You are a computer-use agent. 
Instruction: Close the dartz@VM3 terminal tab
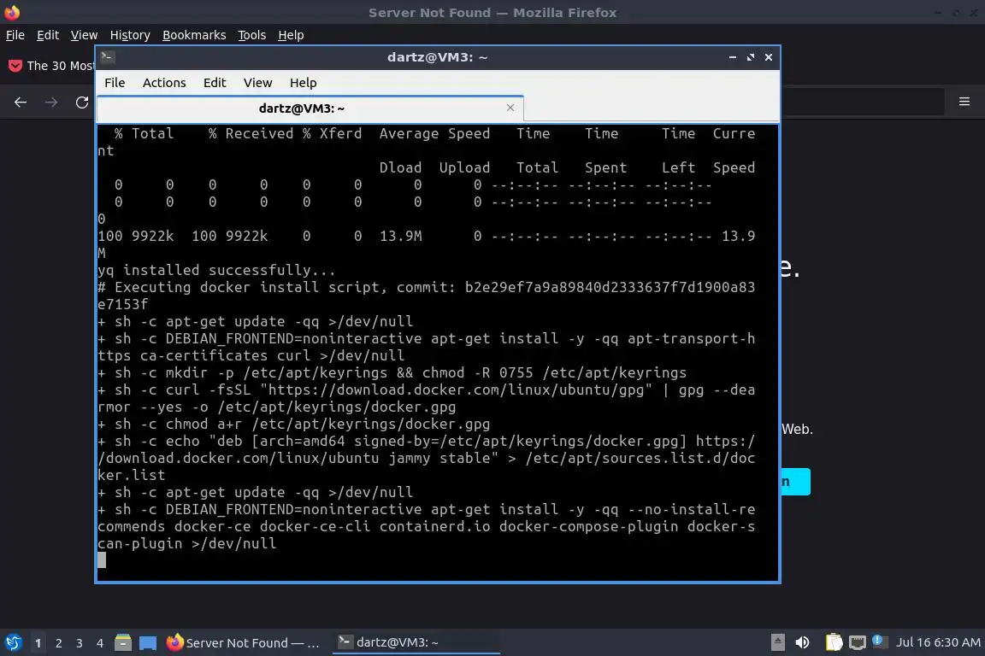tap(510, 108)
